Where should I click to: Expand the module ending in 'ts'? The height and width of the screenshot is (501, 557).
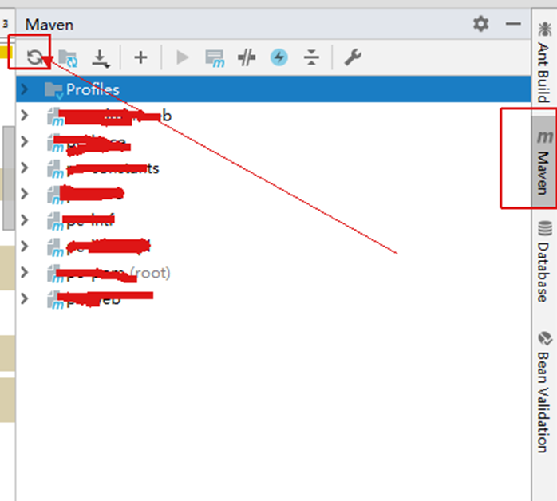24,168
